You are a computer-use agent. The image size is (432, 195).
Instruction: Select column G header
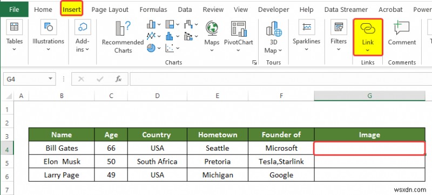[x=369, y=95]
